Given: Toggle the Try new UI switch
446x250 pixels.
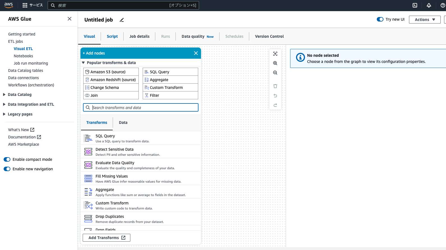Looking at the screenshot, I should coord(380,19).
